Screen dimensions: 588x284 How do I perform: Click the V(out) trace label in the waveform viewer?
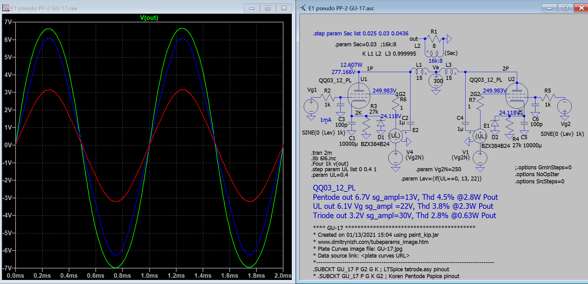[149, 18]
